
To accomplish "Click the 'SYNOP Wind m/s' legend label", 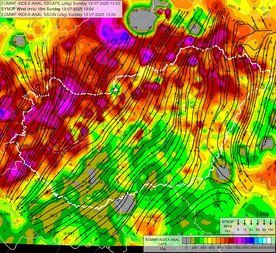I will [228, 226].
